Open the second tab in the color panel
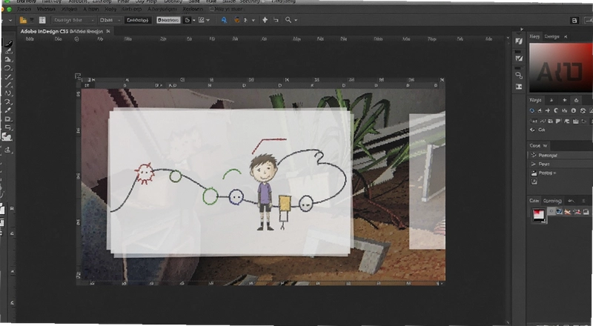The width and height of the screenshot is (593, 326). click(x=552, y=37)
